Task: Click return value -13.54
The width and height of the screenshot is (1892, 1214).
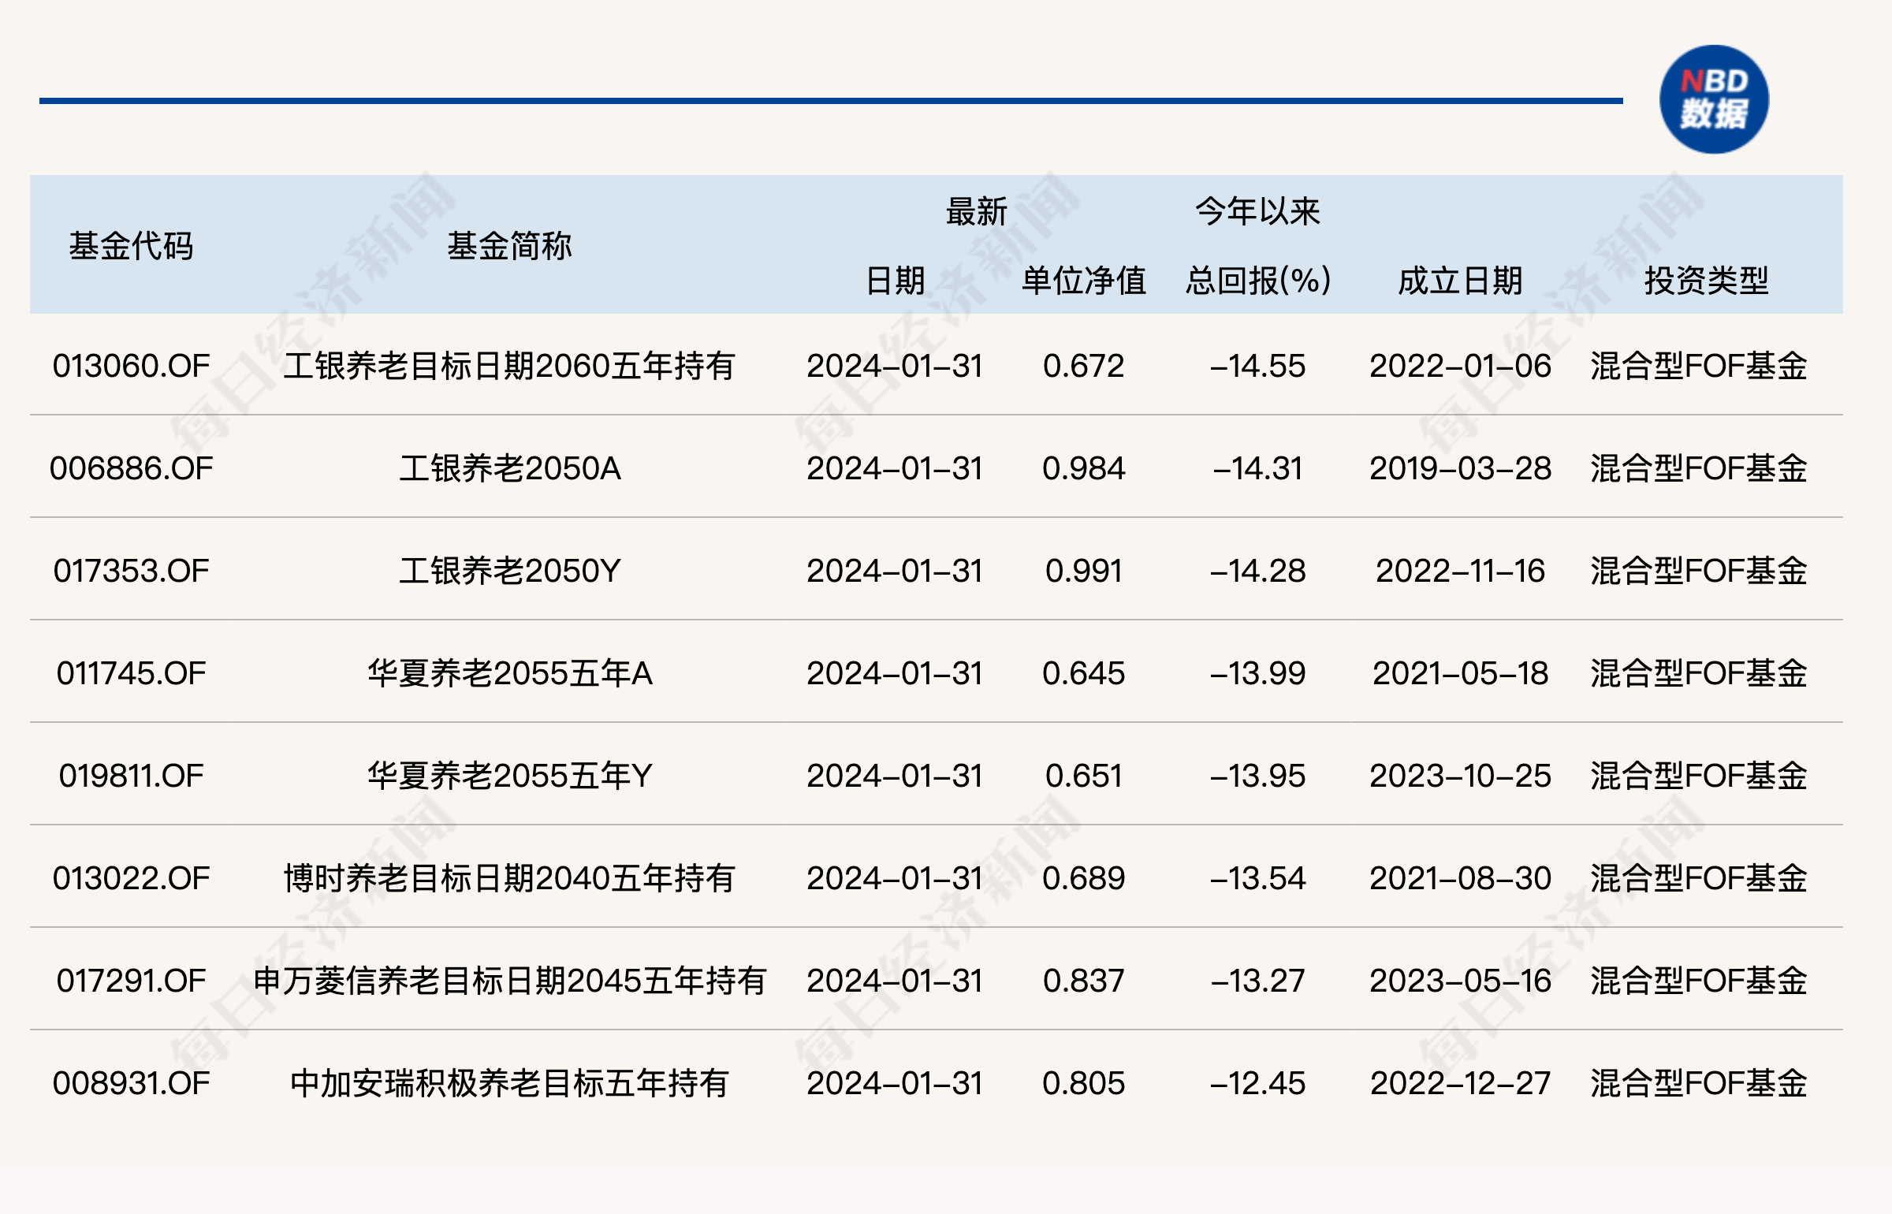Action: [x=1258, y=878]
